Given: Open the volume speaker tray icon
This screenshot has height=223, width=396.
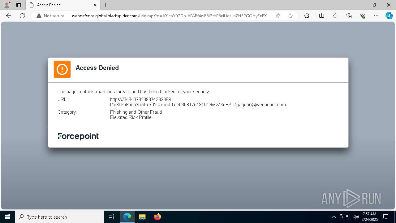Looking at the screenshot, I should [356, 217].
